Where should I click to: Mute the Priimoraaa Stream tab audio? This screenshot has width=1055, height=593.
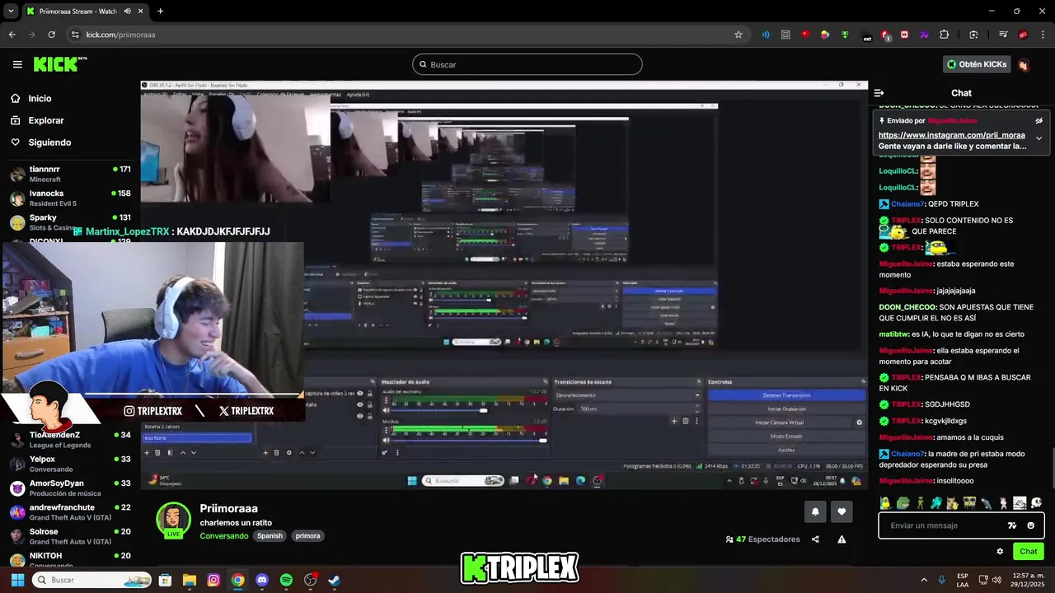(128, 12)
